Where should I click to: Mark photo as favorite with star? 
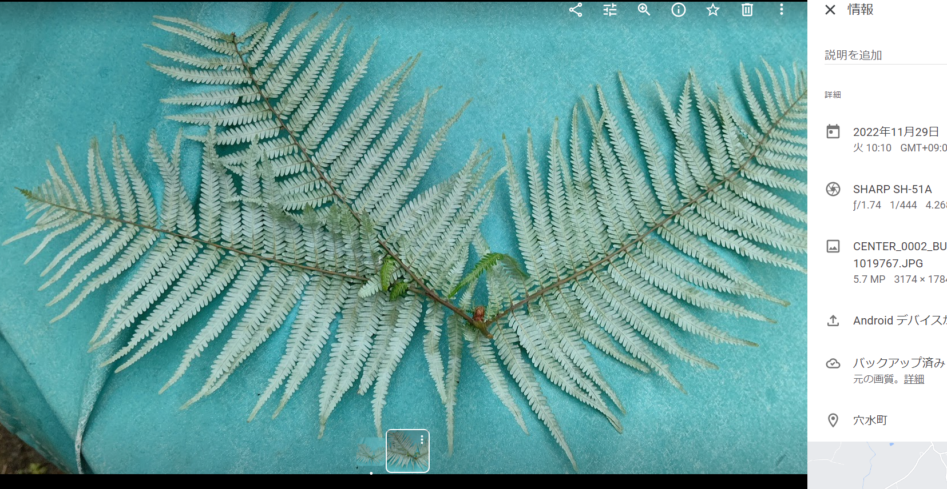click(713, 10)
